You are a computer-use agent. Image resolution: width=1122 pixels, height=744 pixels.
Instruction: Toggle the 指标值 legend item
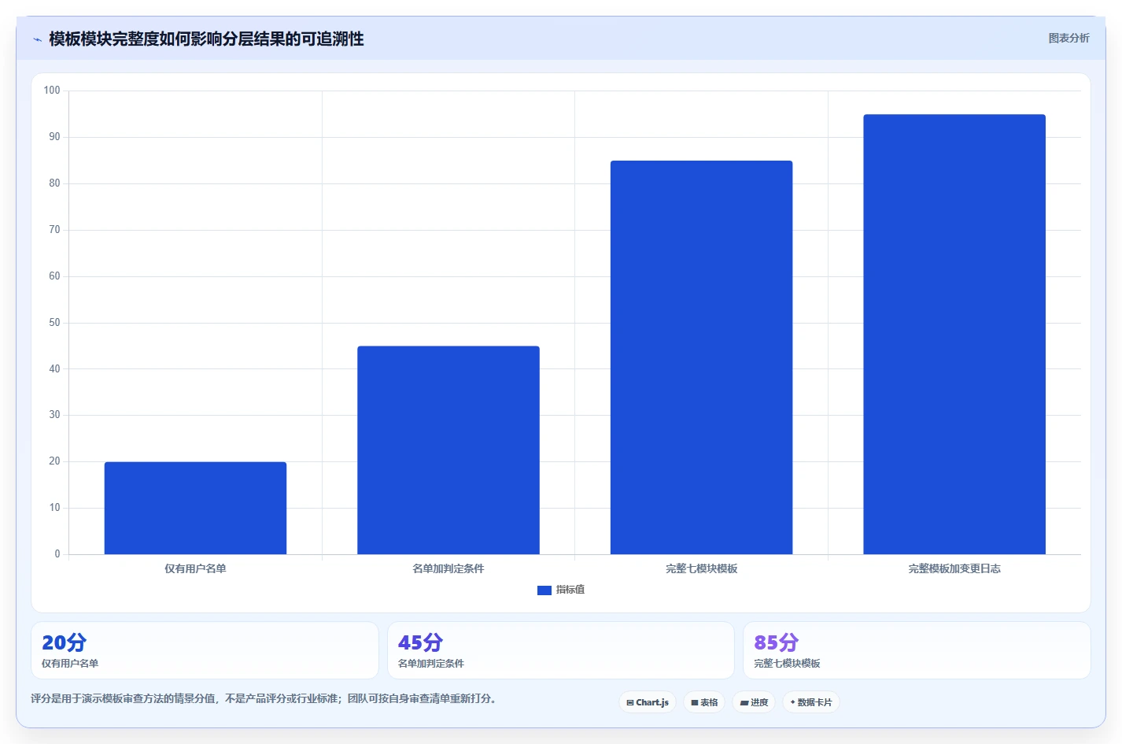561,590
